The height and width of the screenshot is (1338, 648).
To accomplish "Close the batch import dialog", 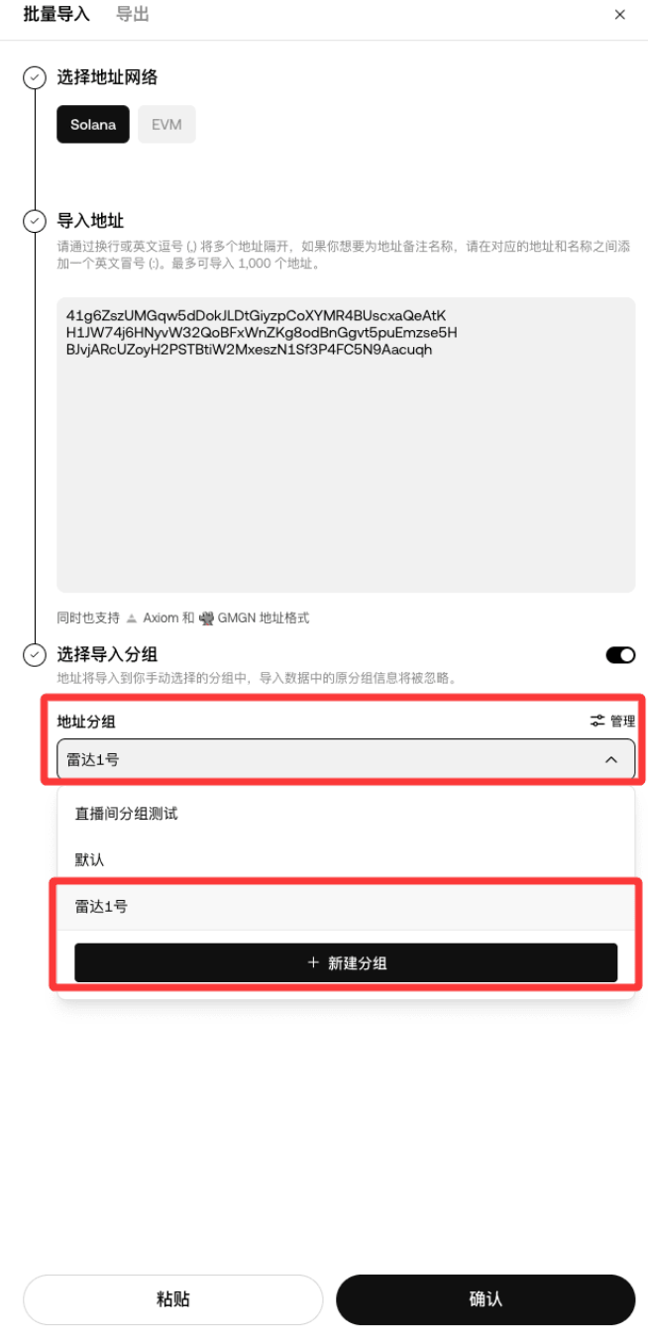I will coord(620,15).
